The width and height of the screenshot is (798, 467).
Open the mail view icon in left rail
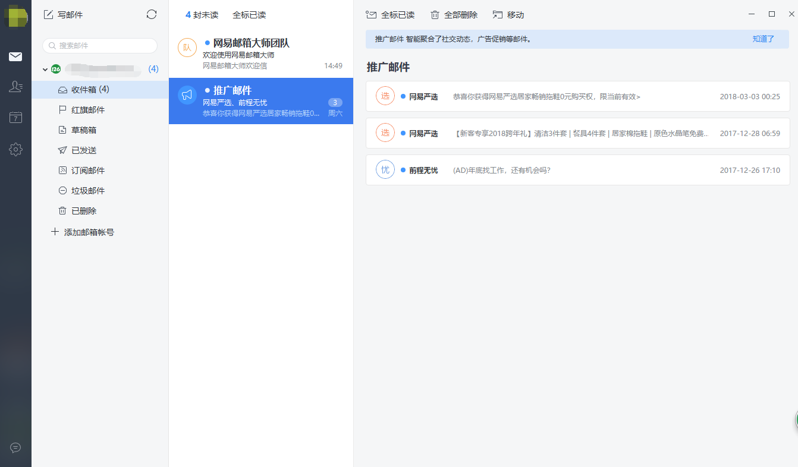pos(15,57)
